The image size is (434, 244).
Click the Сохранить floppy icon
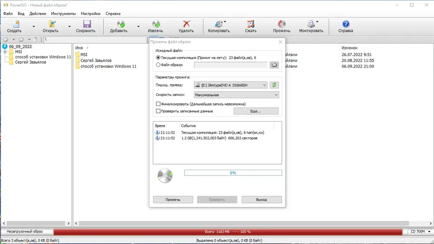[87, 24]
